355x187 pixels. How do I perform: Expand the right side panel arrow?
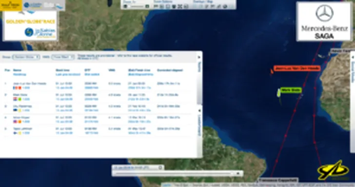coord(353,57)
